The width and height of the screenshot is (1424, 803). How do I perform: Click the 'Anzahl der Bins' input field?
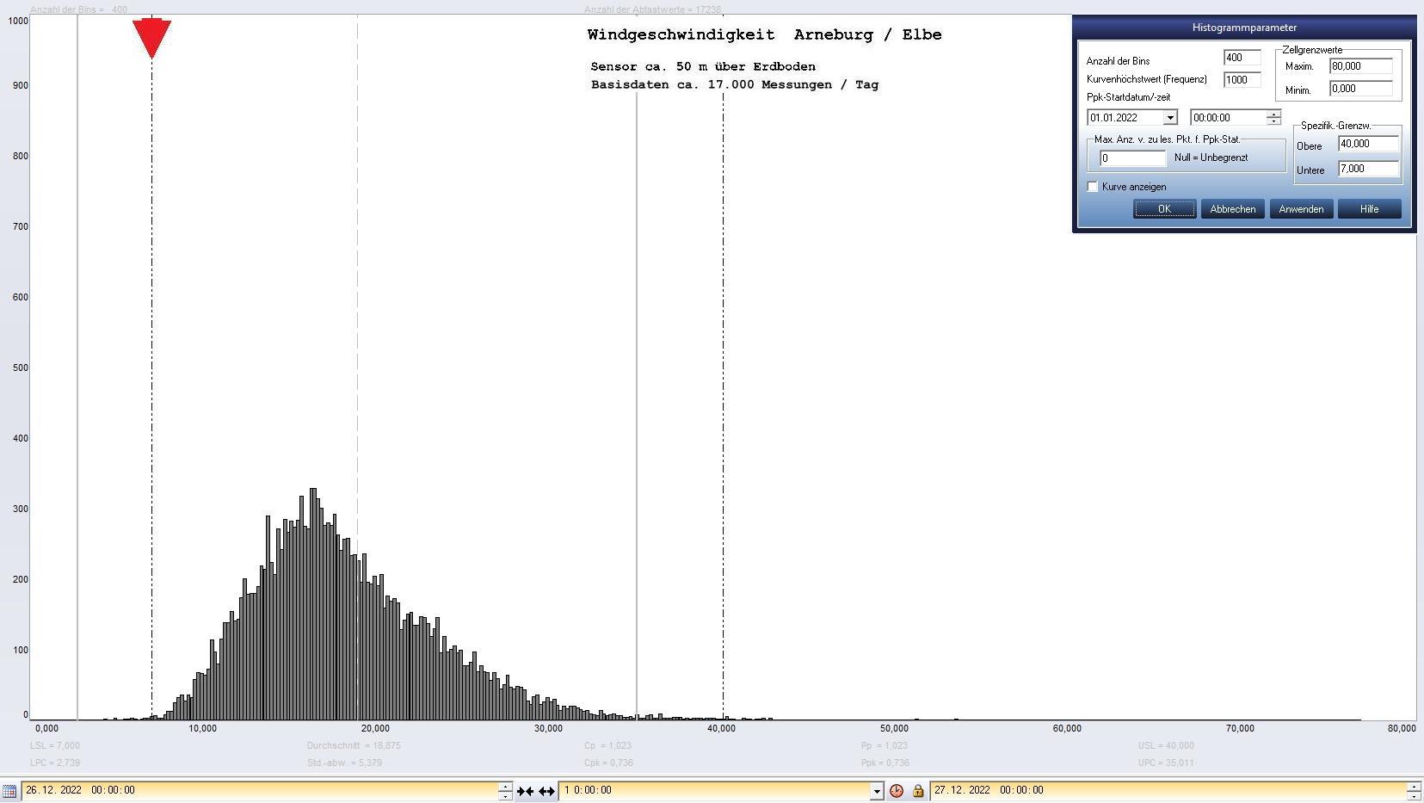click(1242, 58)
